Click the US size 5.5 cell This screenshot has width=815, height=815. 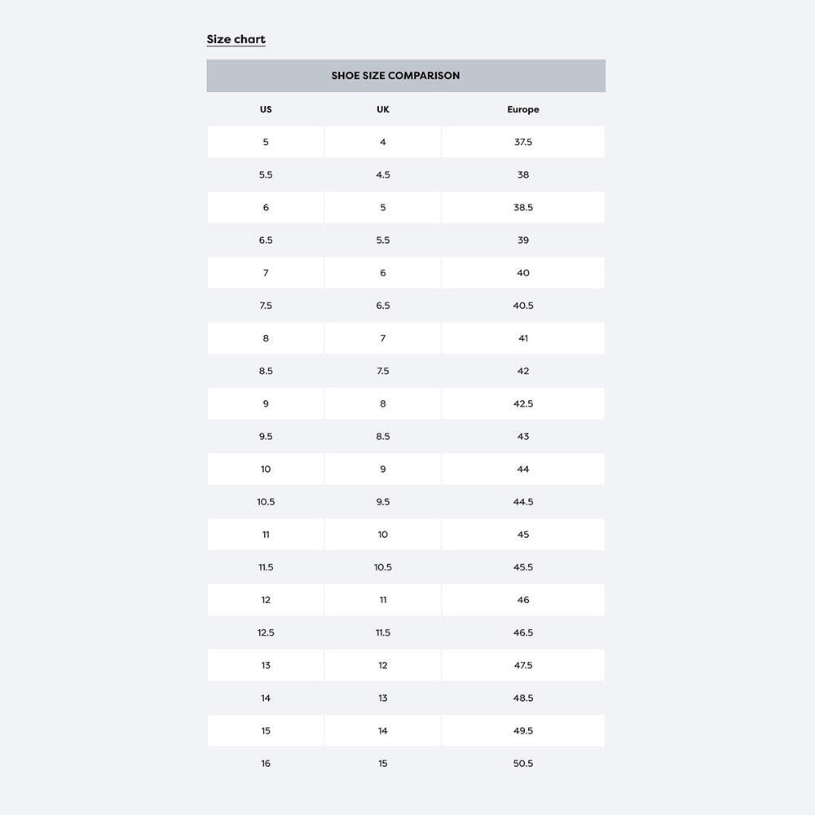point(266,174)
